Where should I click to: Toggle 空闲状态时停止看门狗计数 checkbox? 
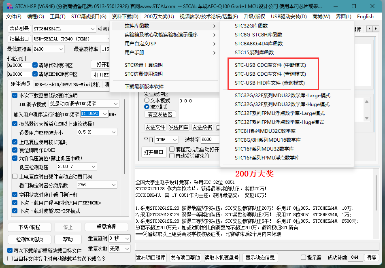tap(15, 195)
